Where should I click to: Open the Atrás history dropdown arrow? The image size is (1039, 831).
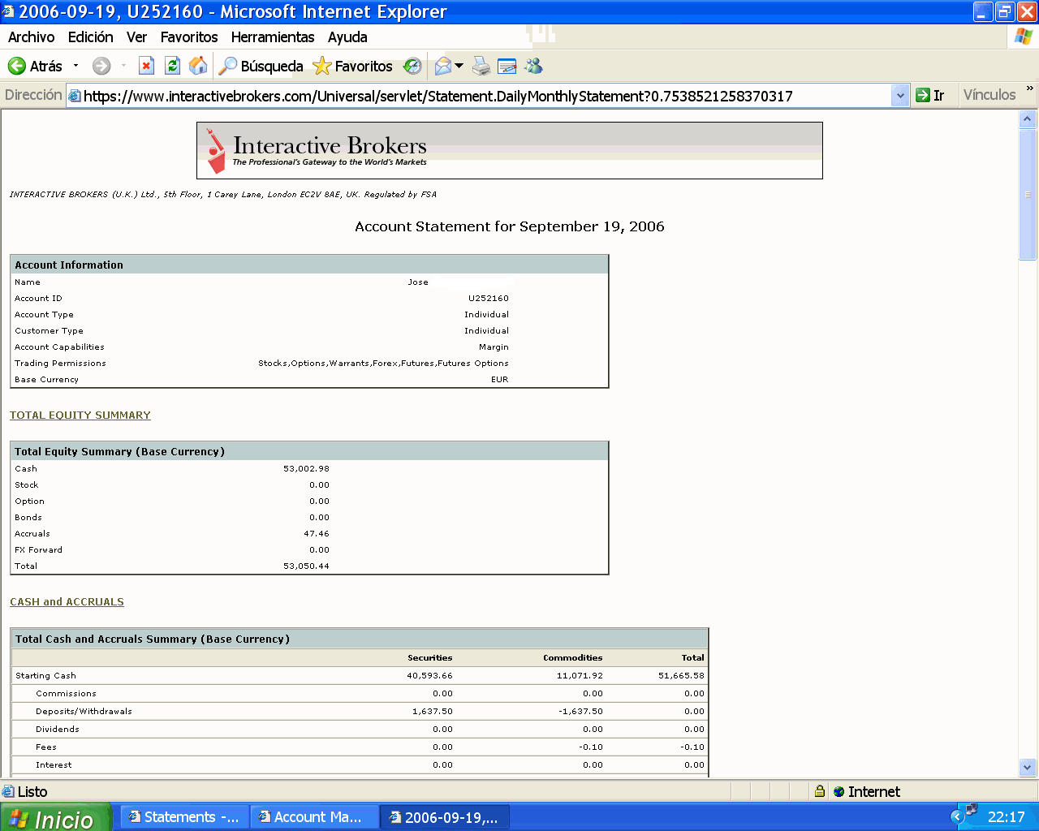pos(76,66)
